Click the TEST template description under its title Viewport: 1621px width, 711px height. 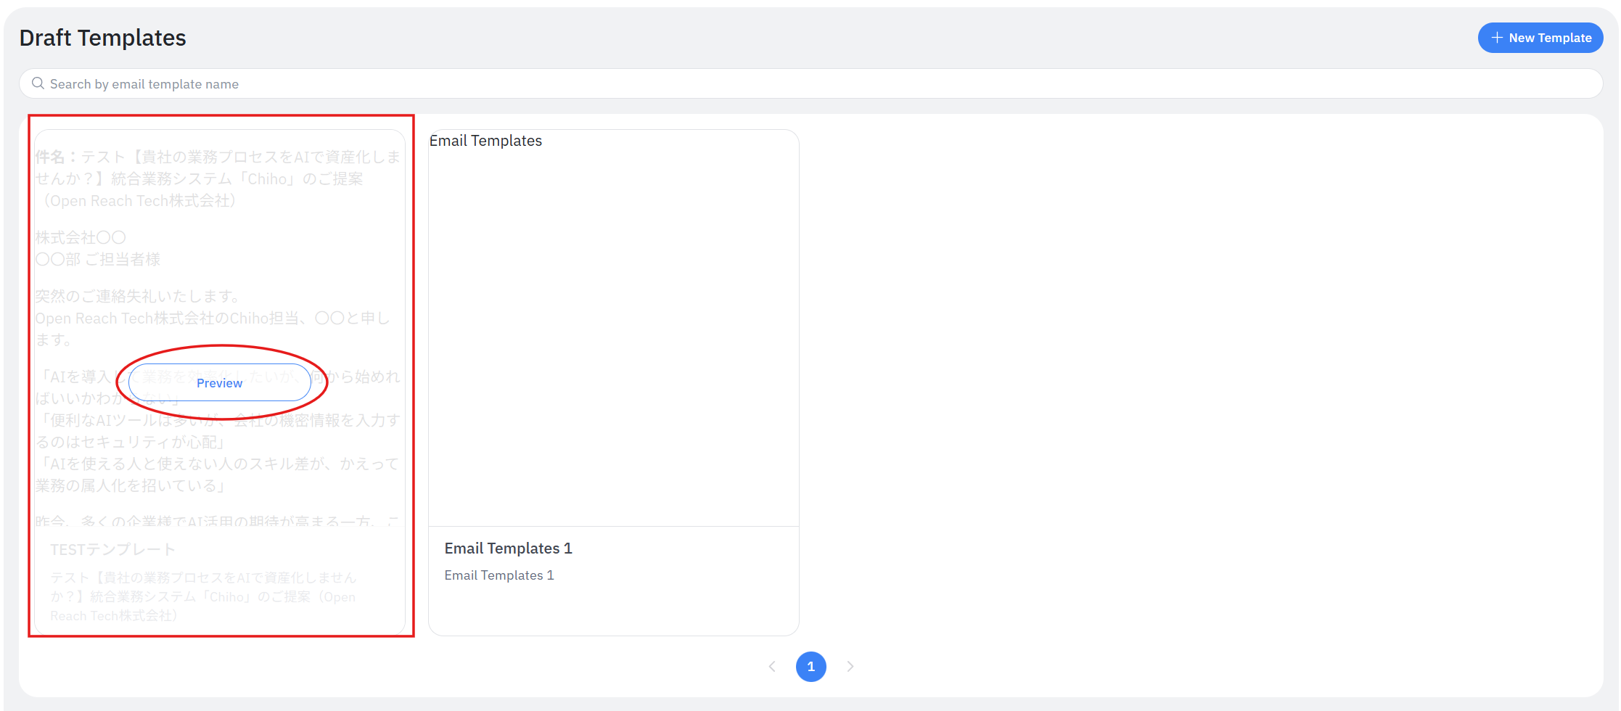(203, 596)
